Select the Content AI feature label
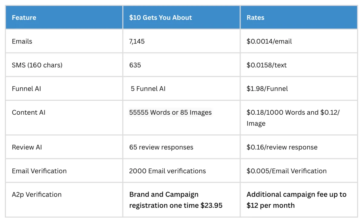363x222 pixels. (28, 112)
